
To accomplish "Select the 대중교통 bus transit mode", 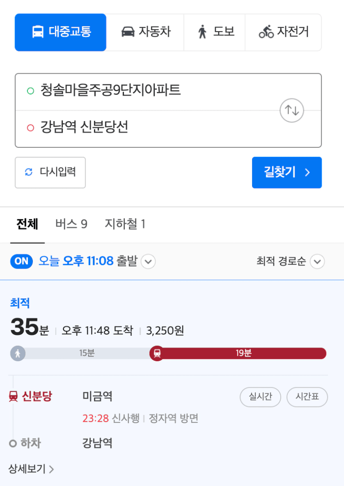I will [x=60, y=32].
